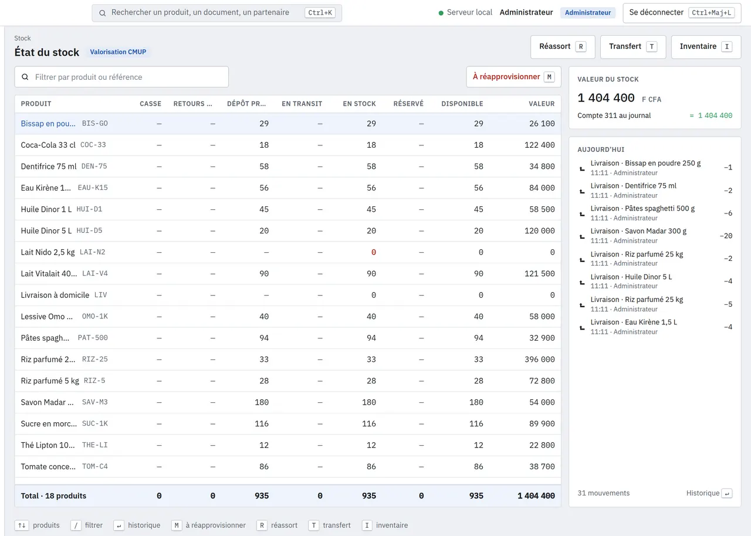Viewport: 751px width, 536px height.
Task: Select the Huile Dinor 1 L row
Action: (x=287, y=209)
